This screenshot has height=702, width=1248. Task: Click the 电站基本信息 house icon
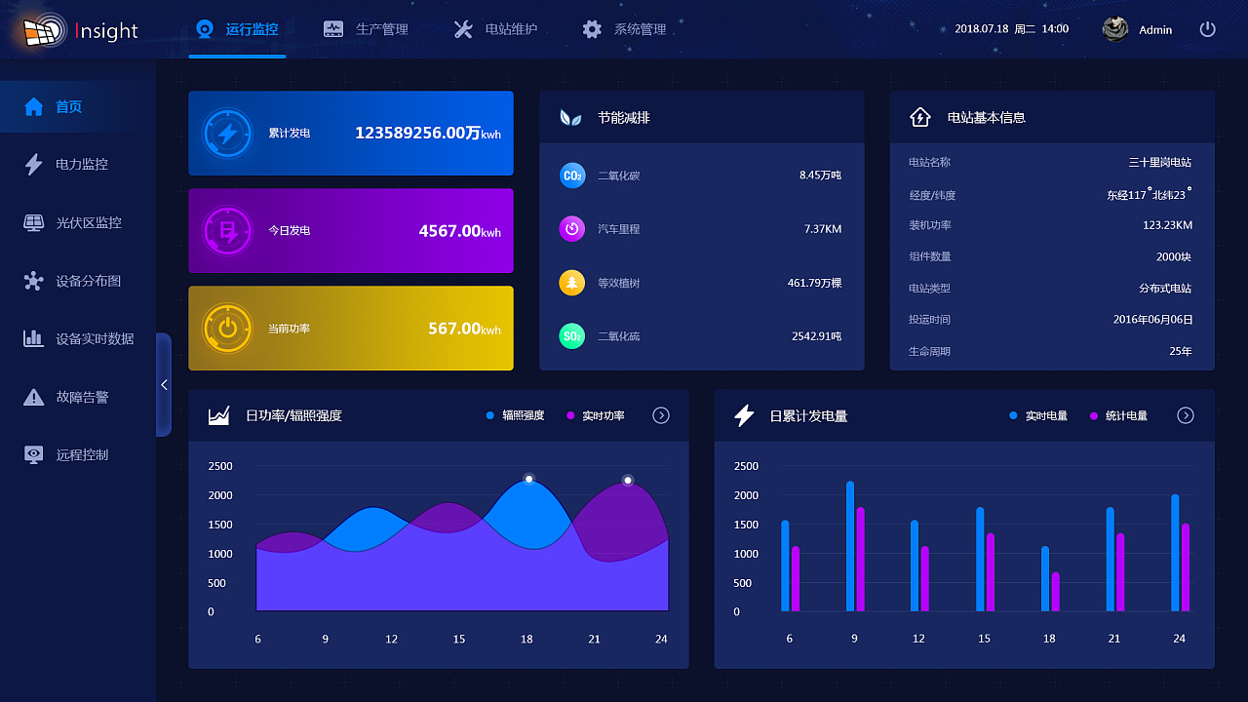(x=920, y=117)
